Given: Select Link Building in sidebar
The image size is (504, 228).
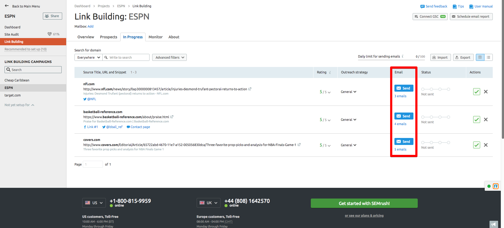Looking at the screenshot, I should 33,42.
